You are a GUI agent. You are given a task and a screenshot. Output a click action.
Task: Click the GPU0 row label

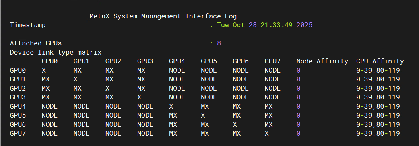pos(18,70)
